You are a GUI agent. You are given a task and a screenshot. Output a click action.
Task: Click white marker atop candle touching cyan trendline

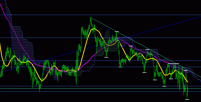[117, 31]
